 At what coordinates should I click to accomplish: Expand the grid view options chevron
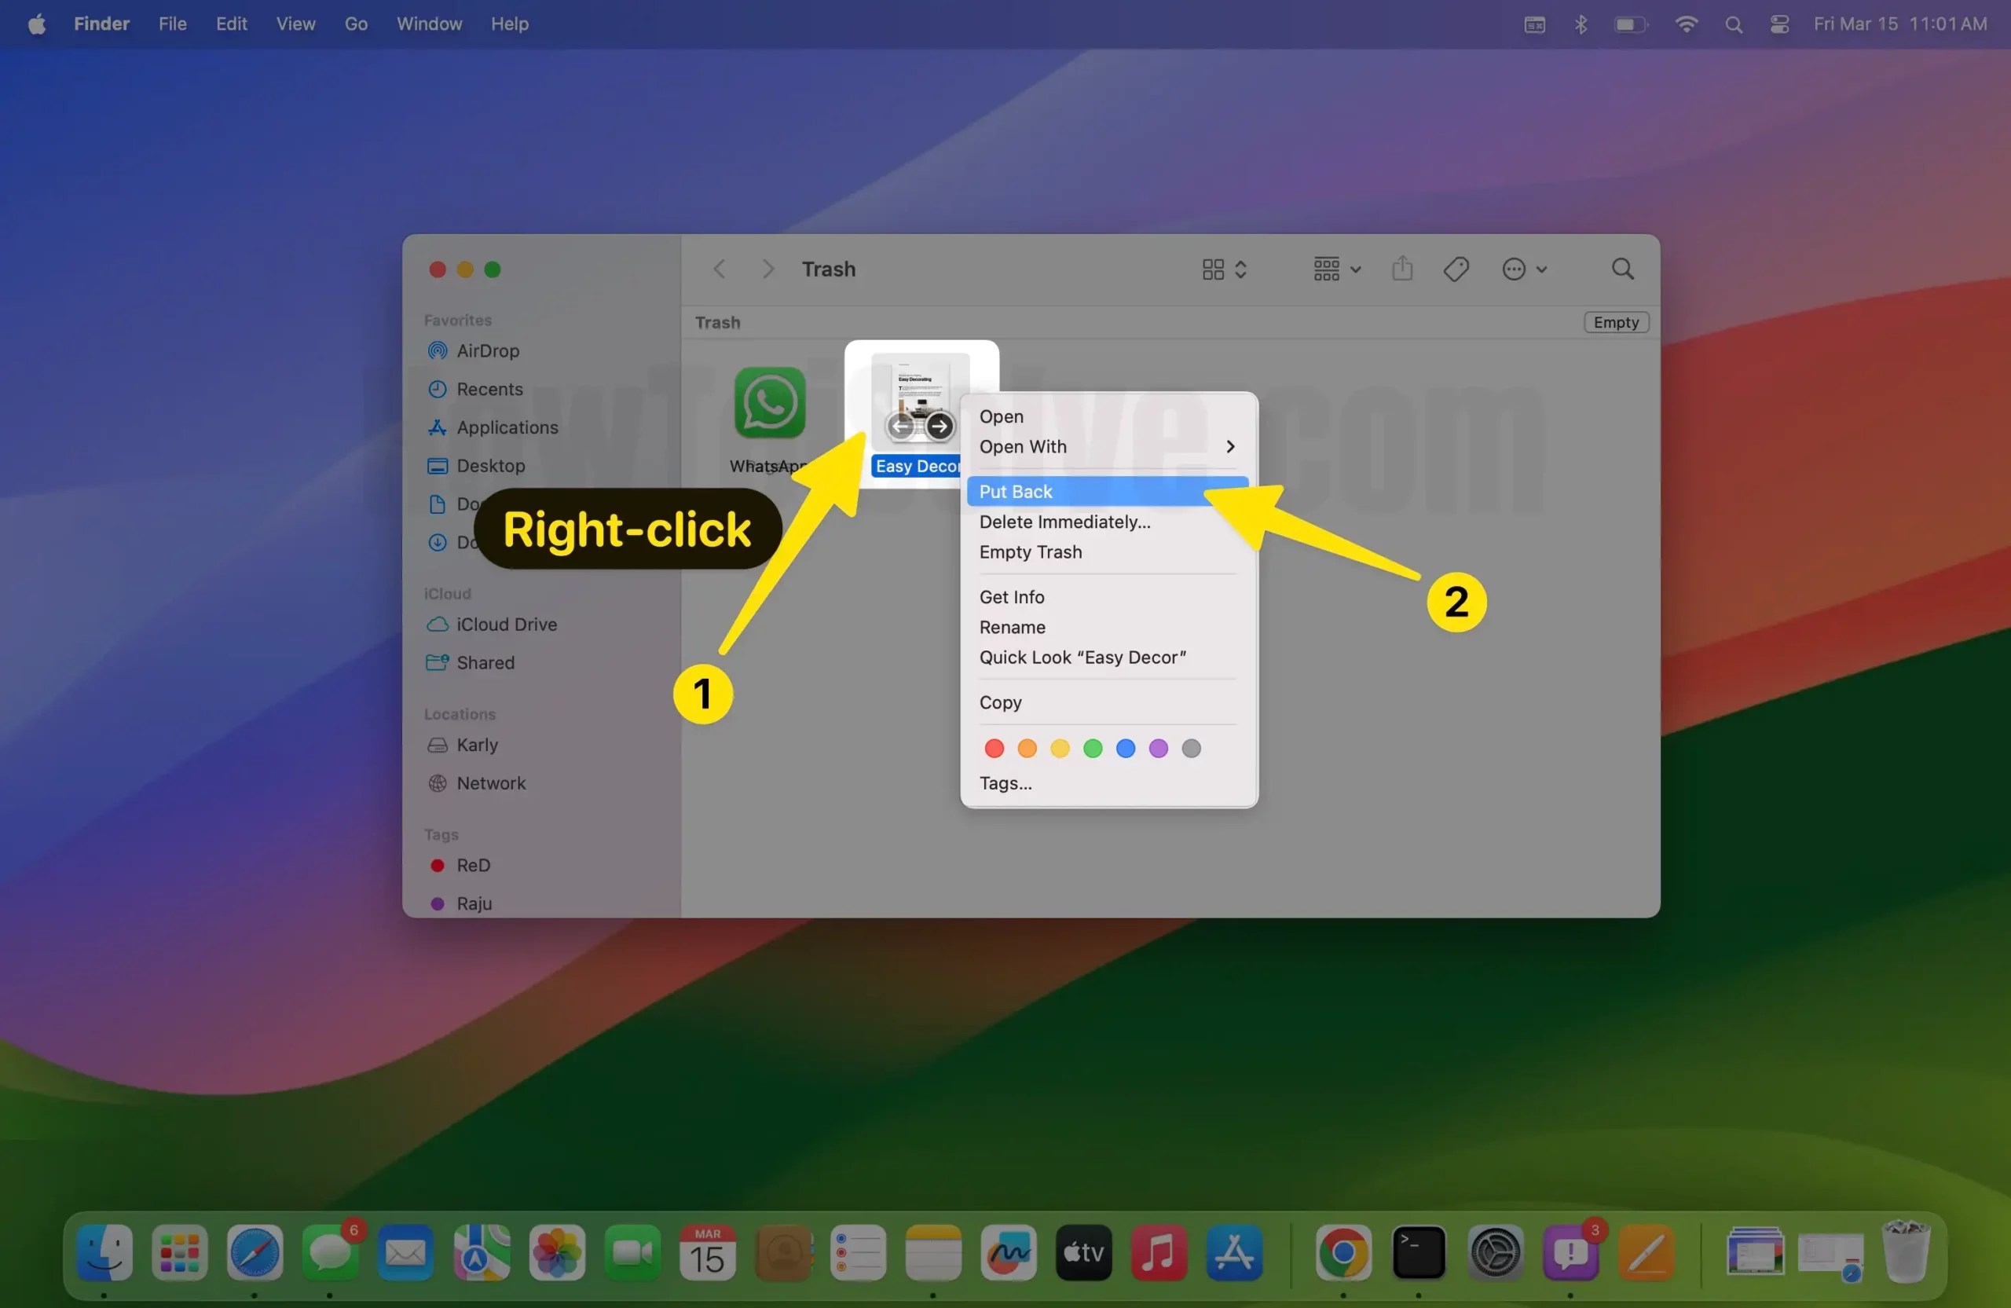[1241, 269]
